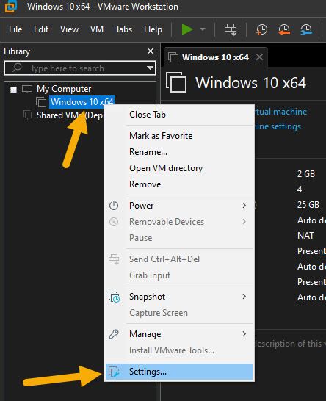Open the VM menu
Screen dimensions: 326x401
97,29
